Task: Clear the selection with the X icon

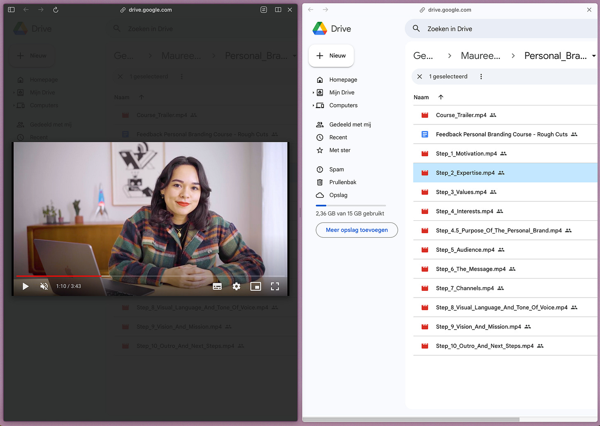Action: pyautogui.click(x=420, y=77)
